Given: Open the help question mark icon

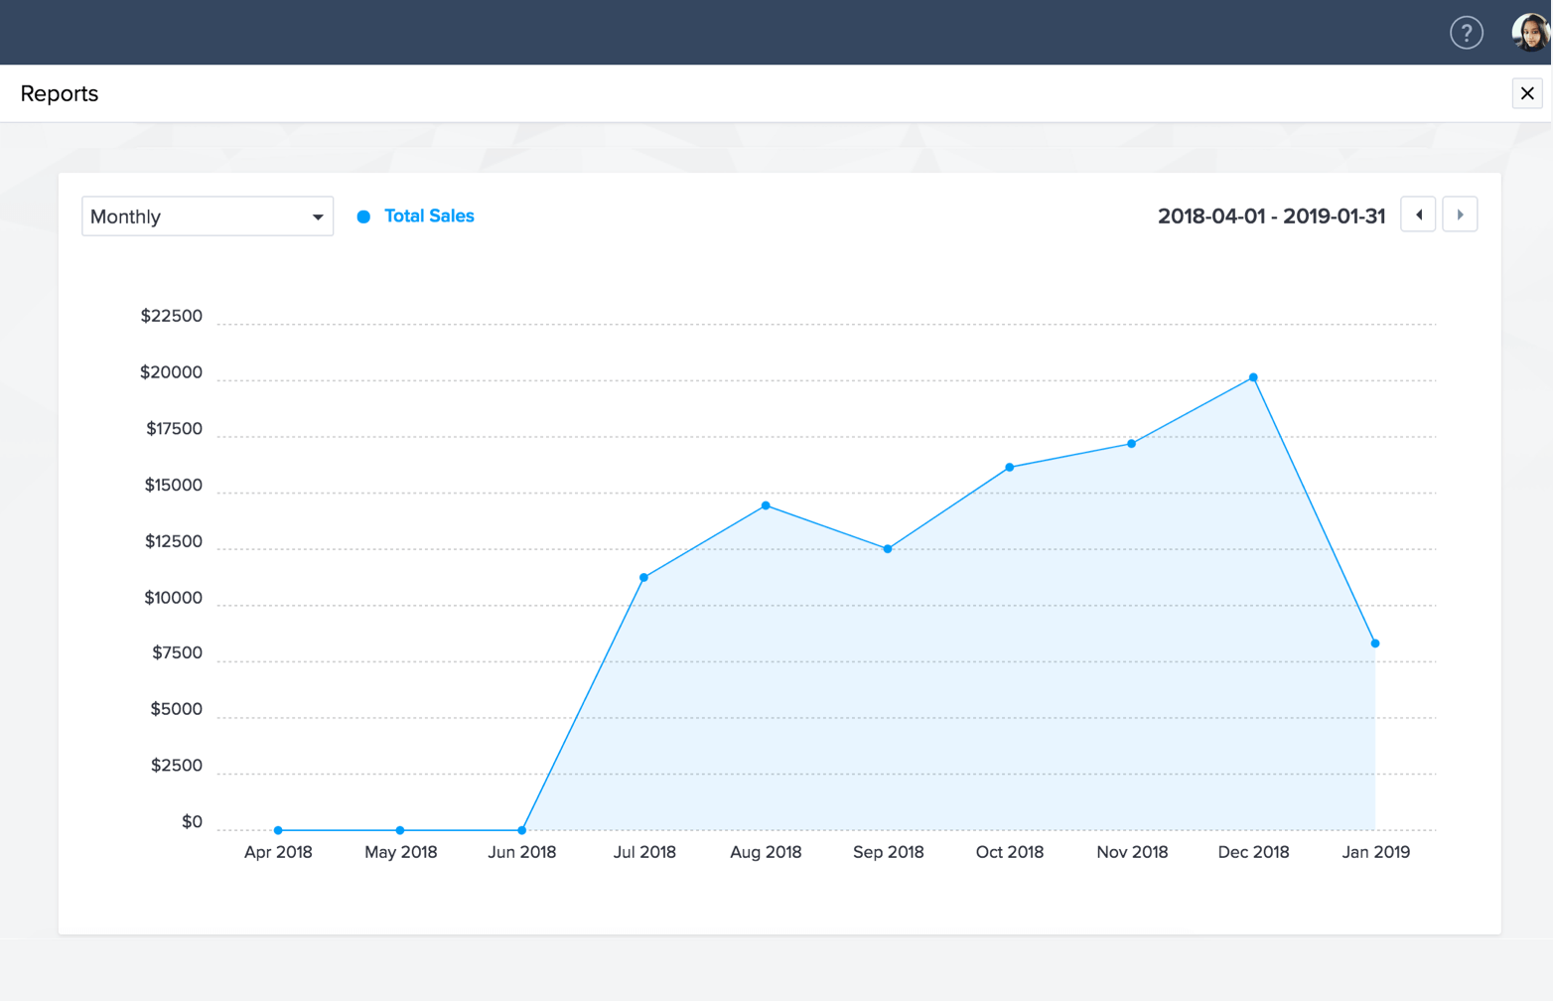Looking at the screenshot, I should point(1466,33).
